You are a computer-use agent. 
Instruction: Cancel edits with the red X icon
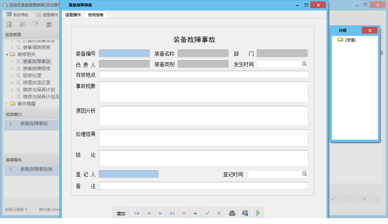point(219,212)
